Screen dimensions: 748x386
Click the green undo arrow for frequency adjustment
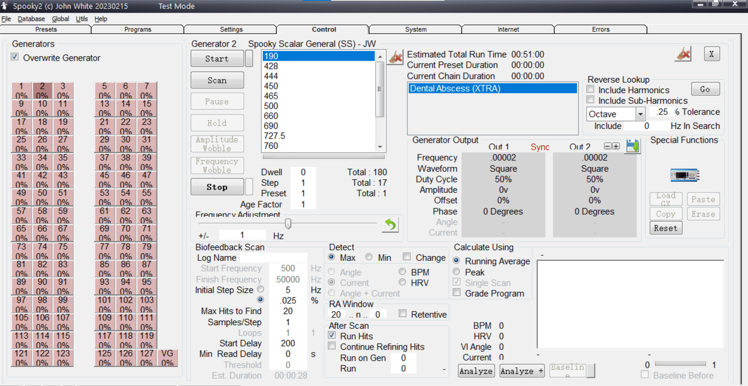(x=390, y=225)
